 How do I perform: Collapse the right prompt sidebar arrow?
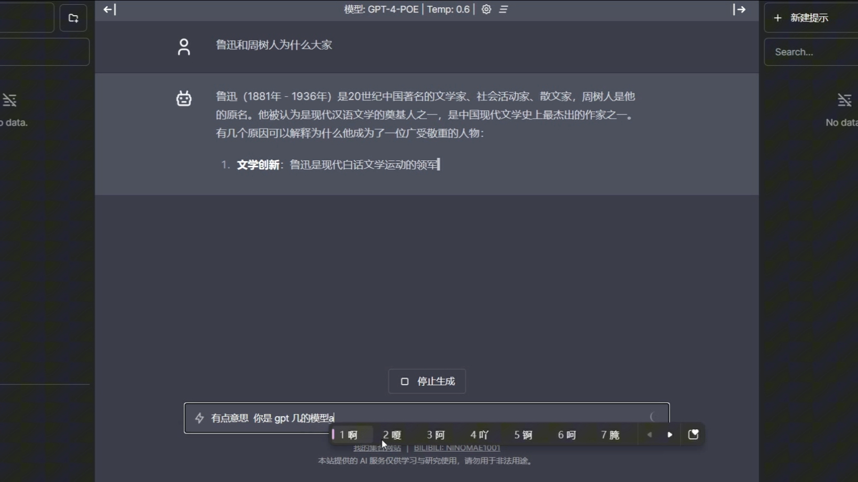tap(739, 9)
